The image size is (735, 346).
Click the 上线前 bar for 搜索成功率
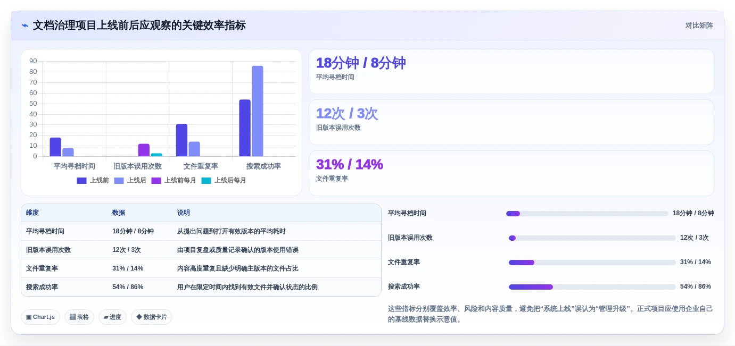coord(245,128)
